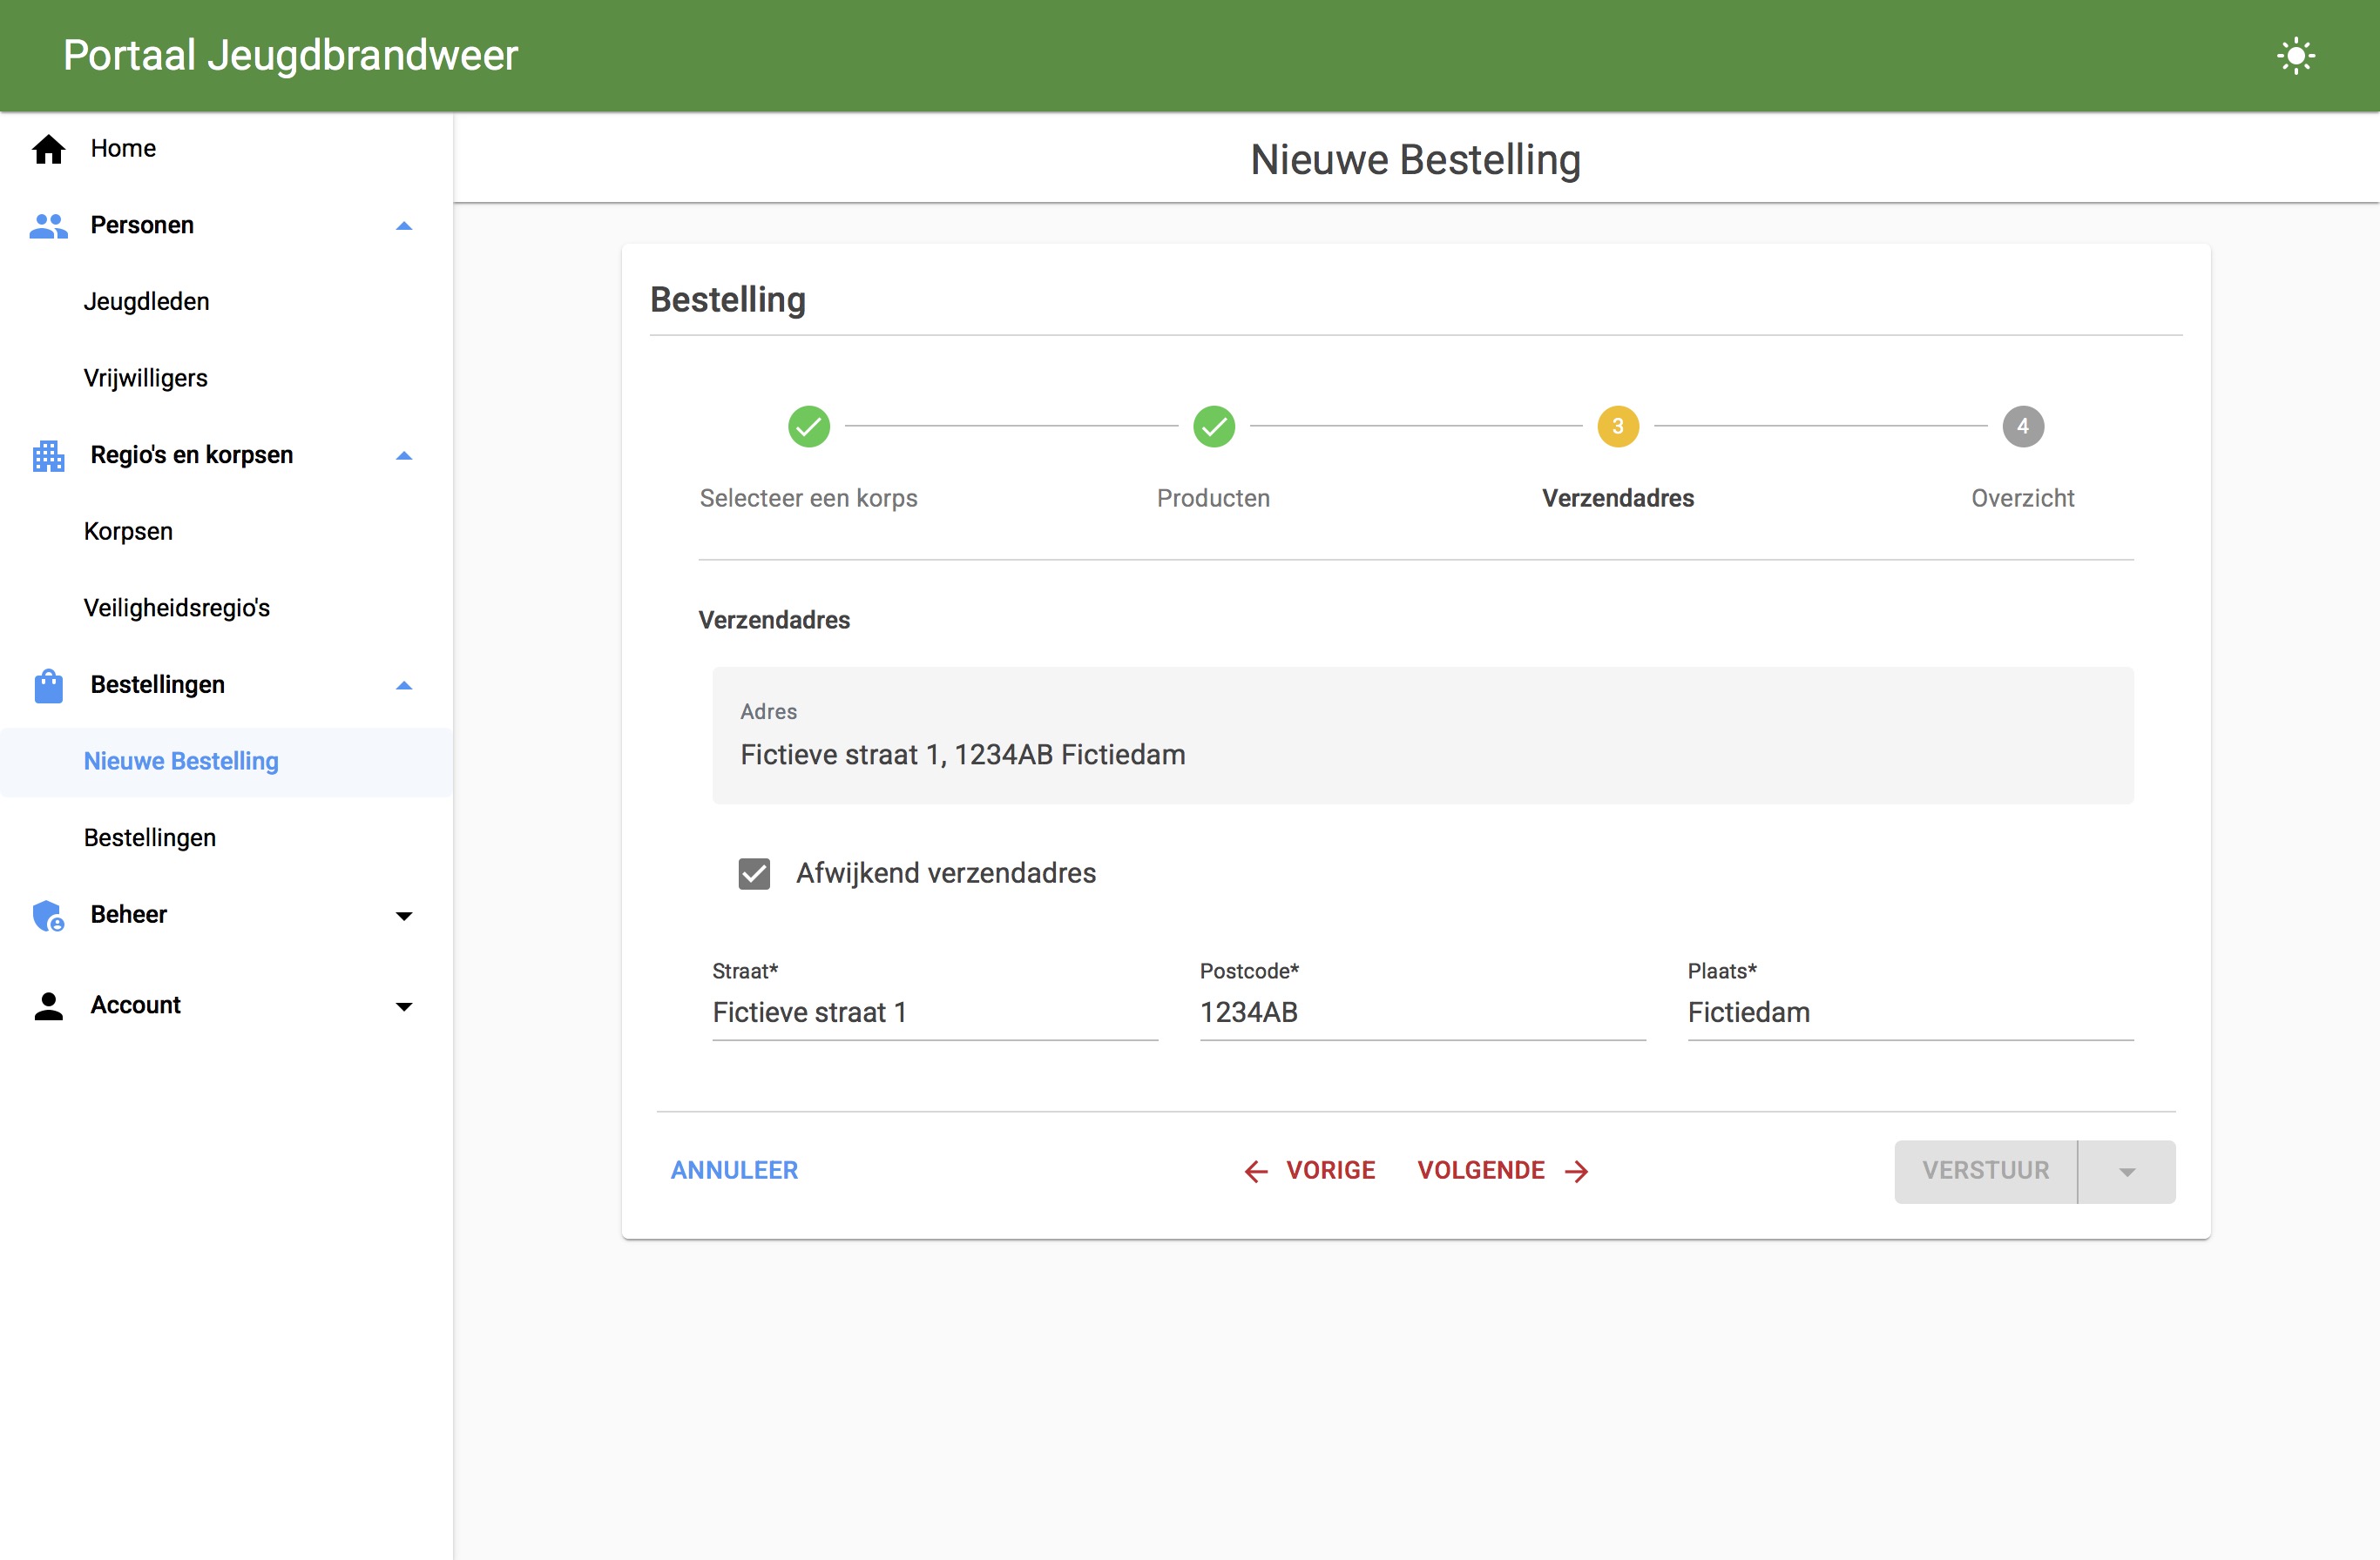Click the Overzicht step label

[x=2023, y=499]
